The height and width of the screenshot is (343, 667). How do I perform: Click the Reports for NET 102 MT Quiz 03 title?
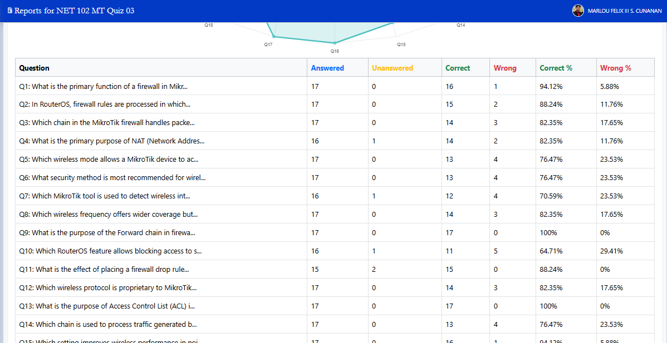pyautogui.click(x=74, y=11)
